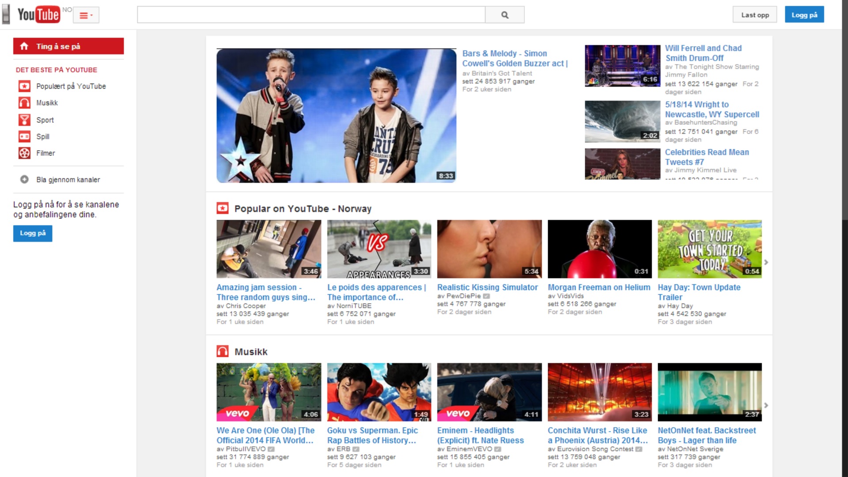The width and height of the screenshot is (848, 477).
Task: Click PitbullVEVO verified badge icon
Action: (271, 449)
